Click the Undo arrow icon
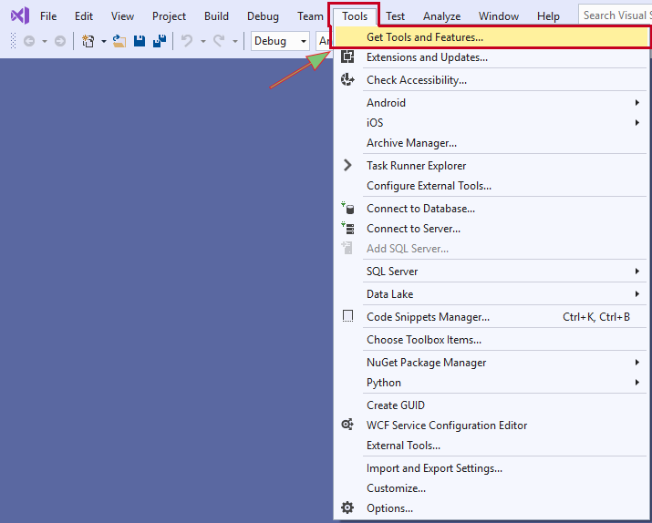Screen dimensions: 652x523 tap(186, 41)
